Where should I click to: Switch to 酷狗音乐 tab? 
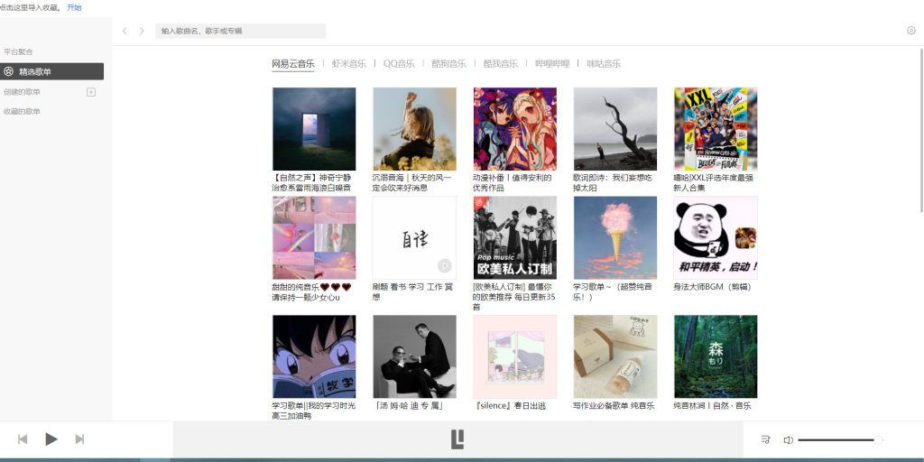tap(449, 64)
